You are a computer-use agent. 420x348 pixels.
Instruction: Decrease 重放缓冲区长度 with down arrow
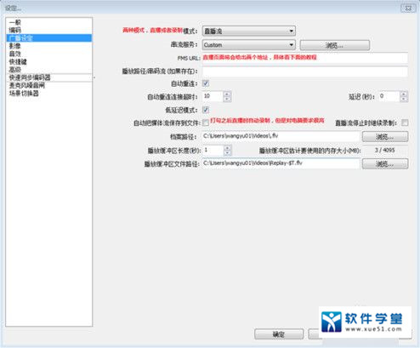[x=227, y=153]
